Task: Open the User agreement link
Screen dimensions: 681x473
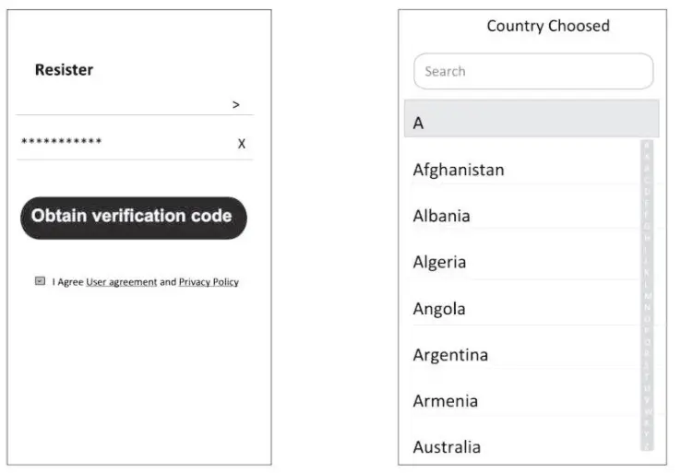Action: (122, 282)
